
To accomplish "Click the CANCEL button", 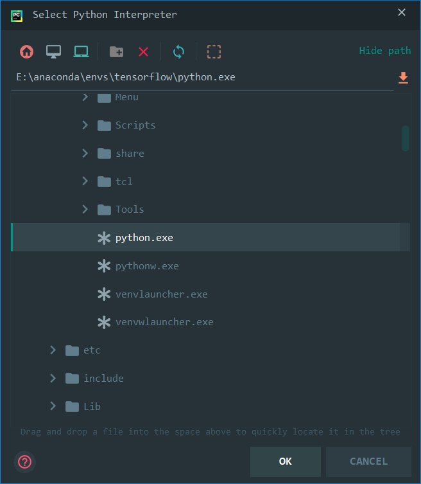I will click(x=368, y=462).
